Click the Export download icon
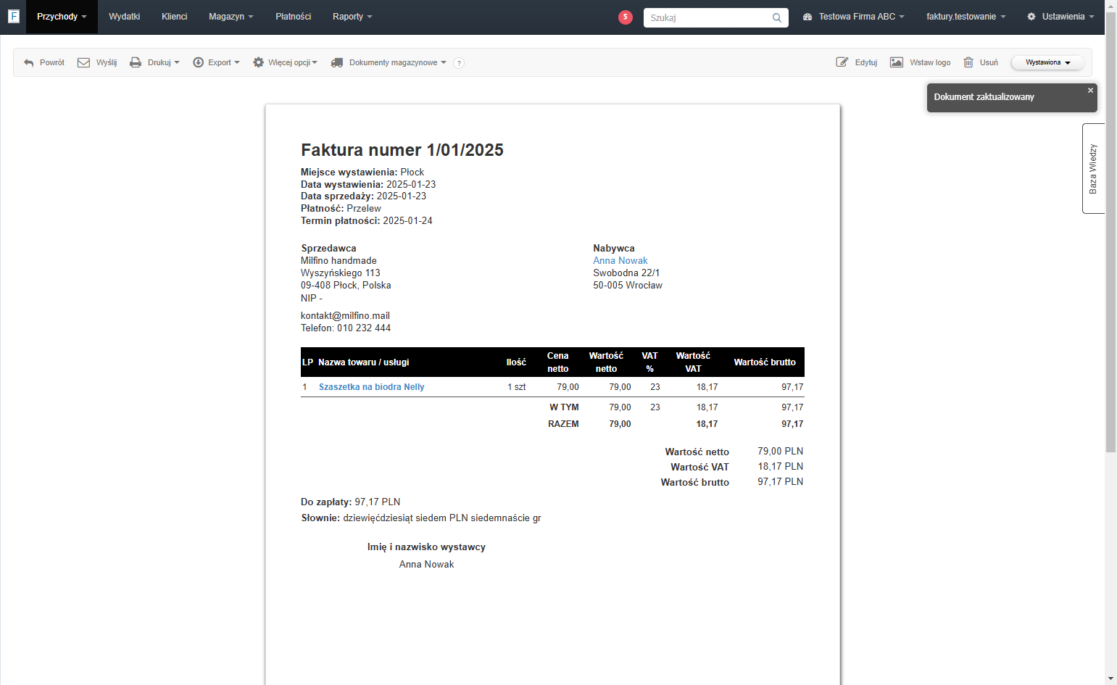Image resolution: width=1117 pixels, height=685 pixels. click(198, 62)
